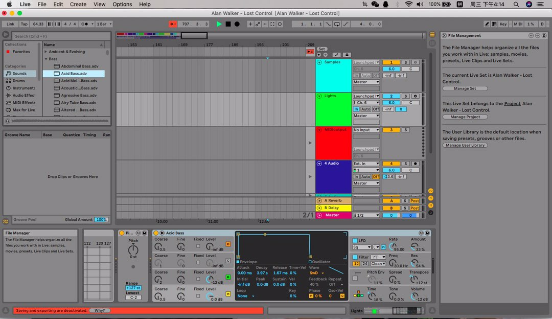
Task: Click the lock envelopes icon
Action: [x=347, y=55]
